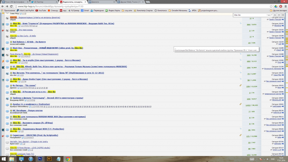Open last poster MEGAKILLER profile link
This screenshot has width=288, height=162.
coord(276,100)
